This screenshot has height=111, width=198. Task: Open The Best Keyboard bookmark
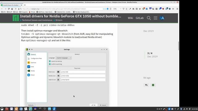(x=81, y=12)
